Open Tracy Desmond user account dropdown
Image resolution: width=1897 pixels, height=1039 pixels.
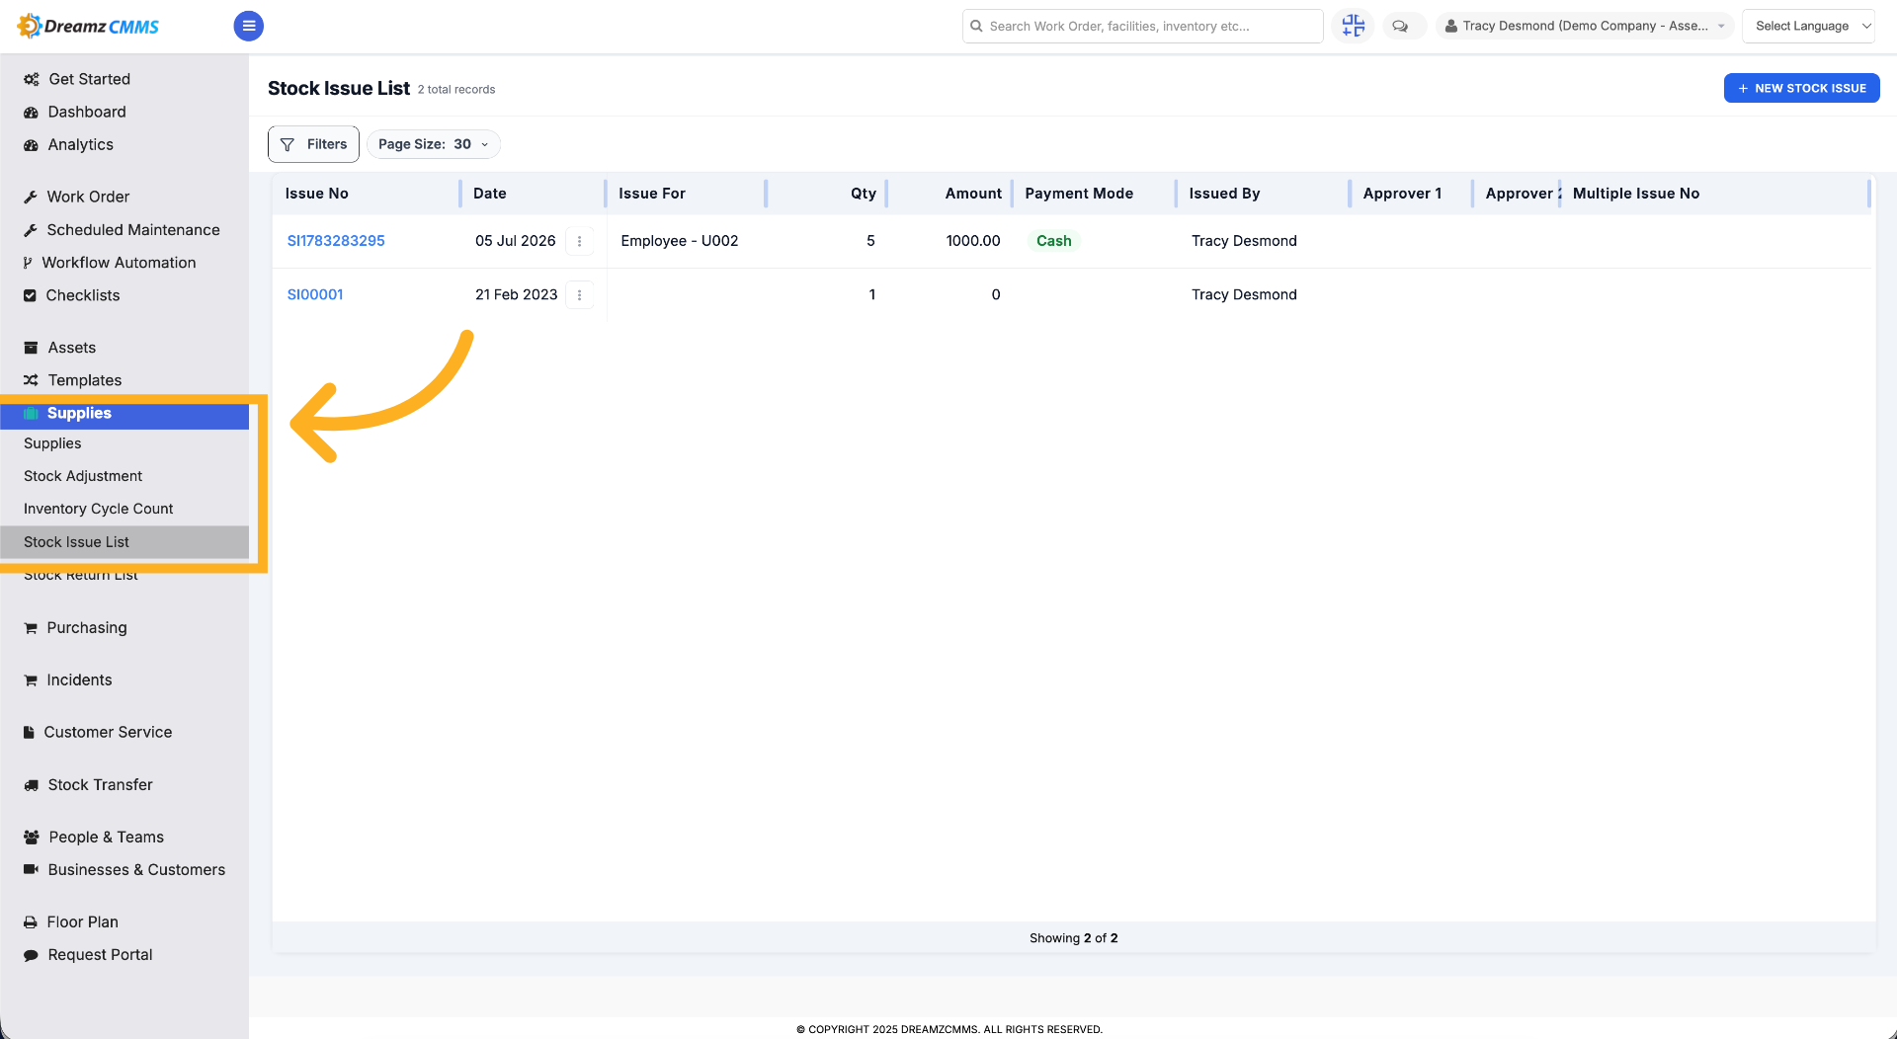click(x=1585, y=26)
